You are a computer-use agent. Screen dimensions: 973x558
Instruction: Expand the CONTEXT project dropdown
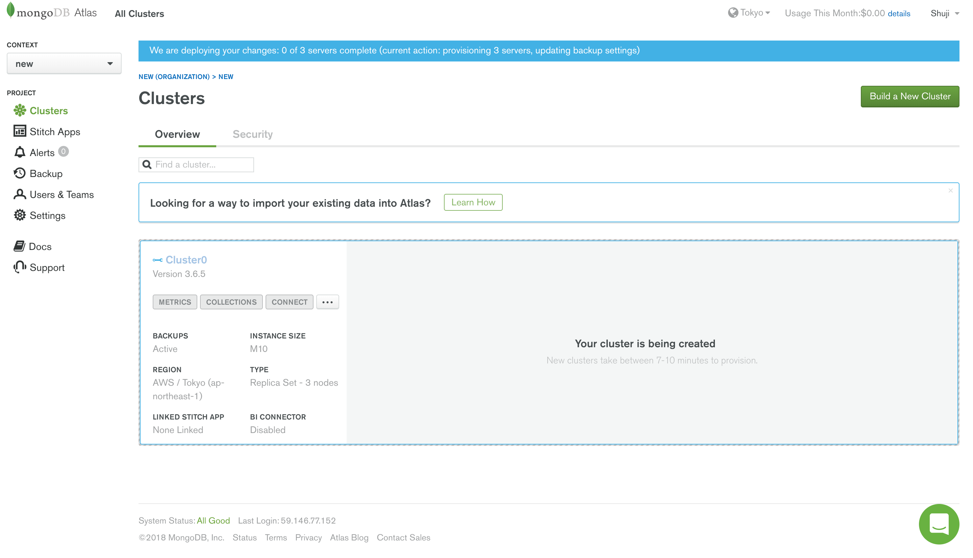click(64, 63)
